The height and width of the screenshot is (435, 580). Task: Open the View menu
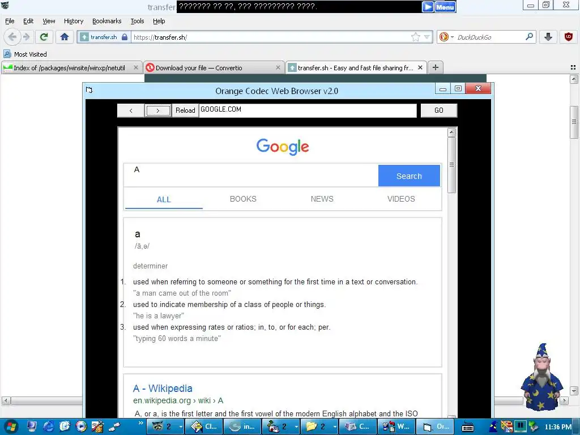click(x=49, y=21)
